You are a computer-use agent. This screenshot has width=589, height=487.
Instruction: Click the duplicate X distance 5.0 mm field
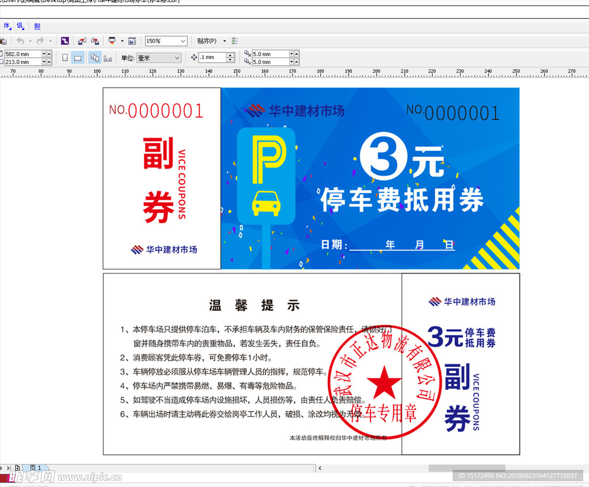(270, 54)
